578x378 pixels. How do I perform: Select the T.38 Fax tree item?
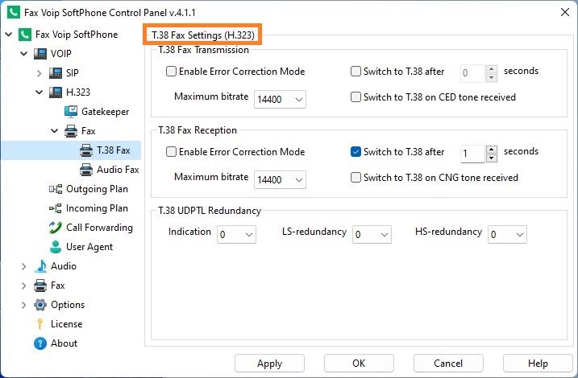coord(113,150)
